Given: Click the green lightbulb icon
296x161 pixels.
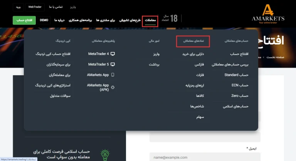Looking at the screenshot, I should coord(105,155).
